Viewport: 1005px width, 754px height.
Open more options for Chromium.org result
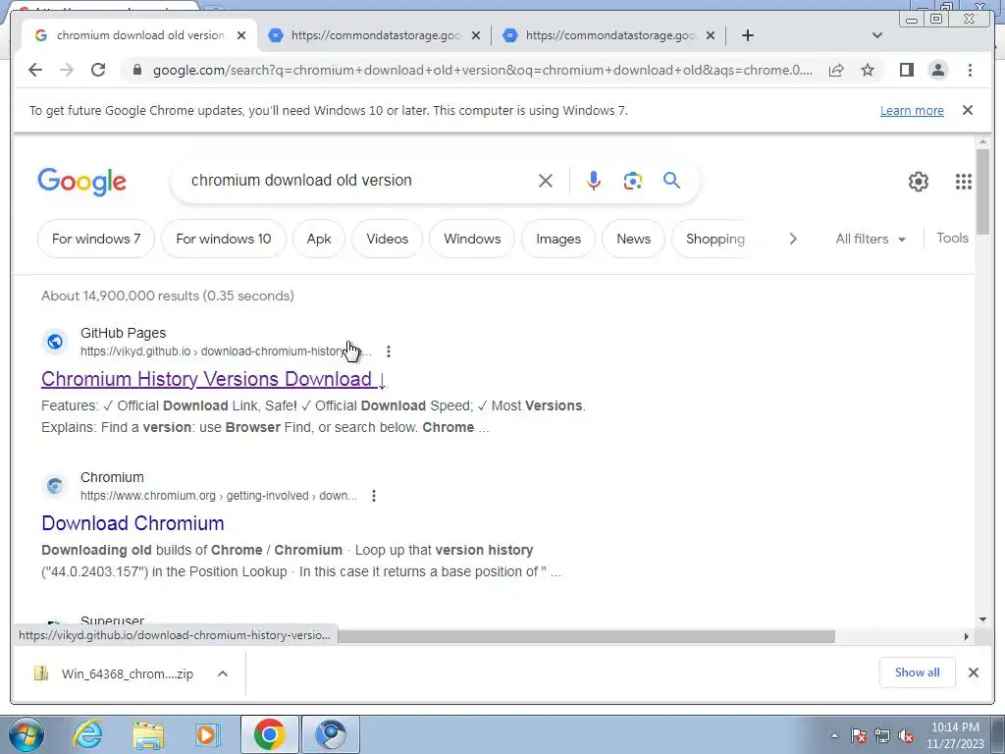374,496
